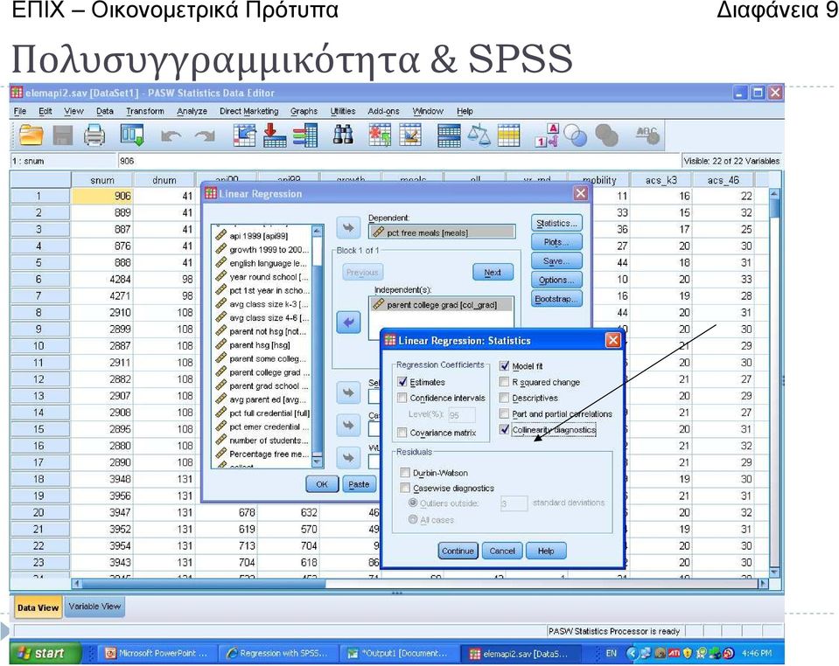This screenshot has width=839, height=666.
Task: Switch to Microsoft PowerPoint taskbar item
Action: pyautogui.click(x=157, y=653)
